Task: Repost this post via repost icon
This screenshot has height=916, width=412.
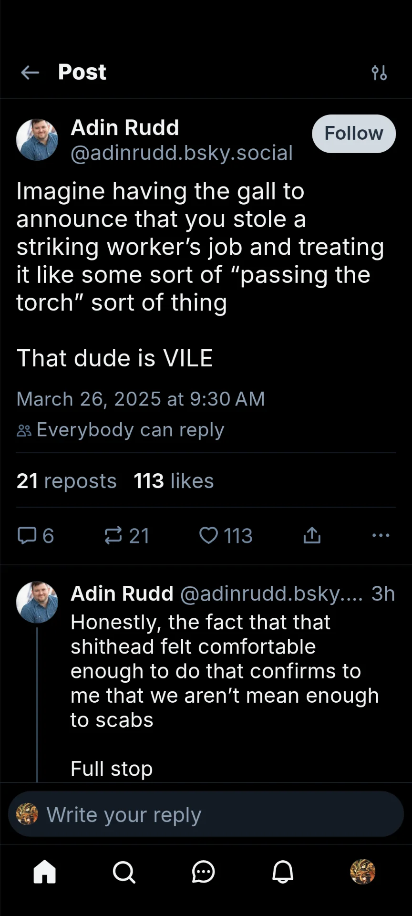Action: pos(113,535)
